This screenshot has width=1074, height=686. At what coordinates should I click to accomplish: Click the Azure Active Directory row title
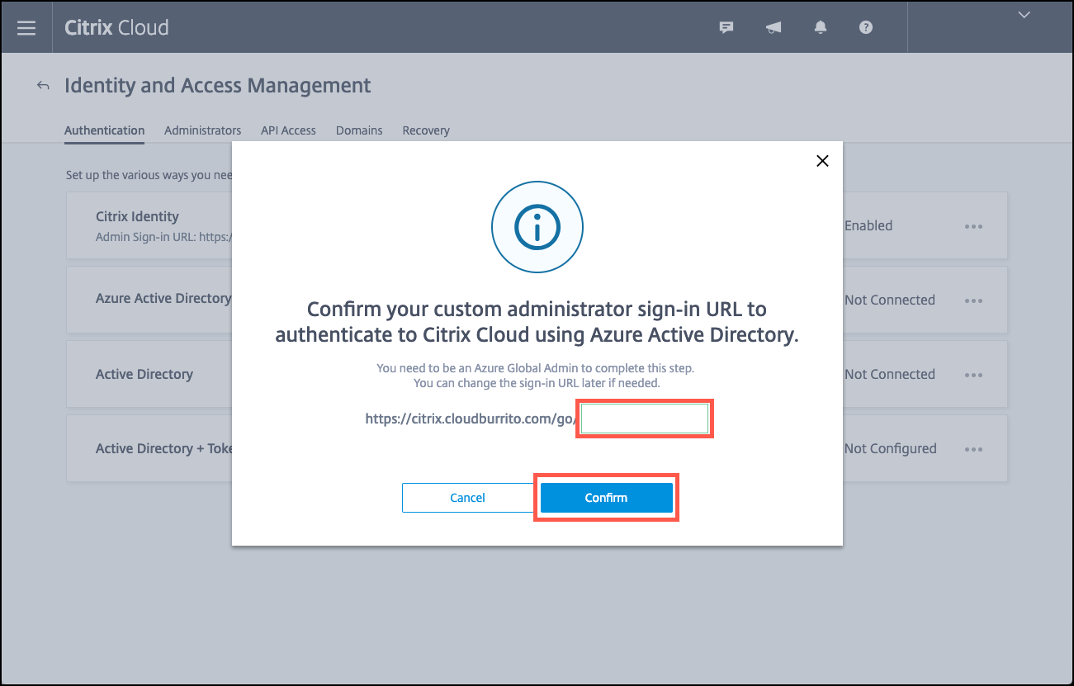[x=163, y=298]
